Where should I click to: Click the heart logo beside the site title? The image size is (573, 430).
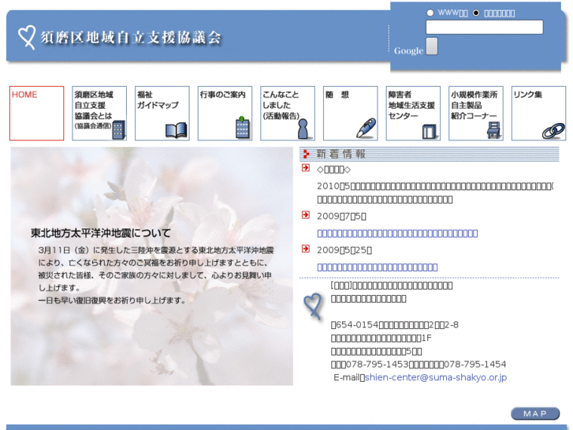coord(27,37)
